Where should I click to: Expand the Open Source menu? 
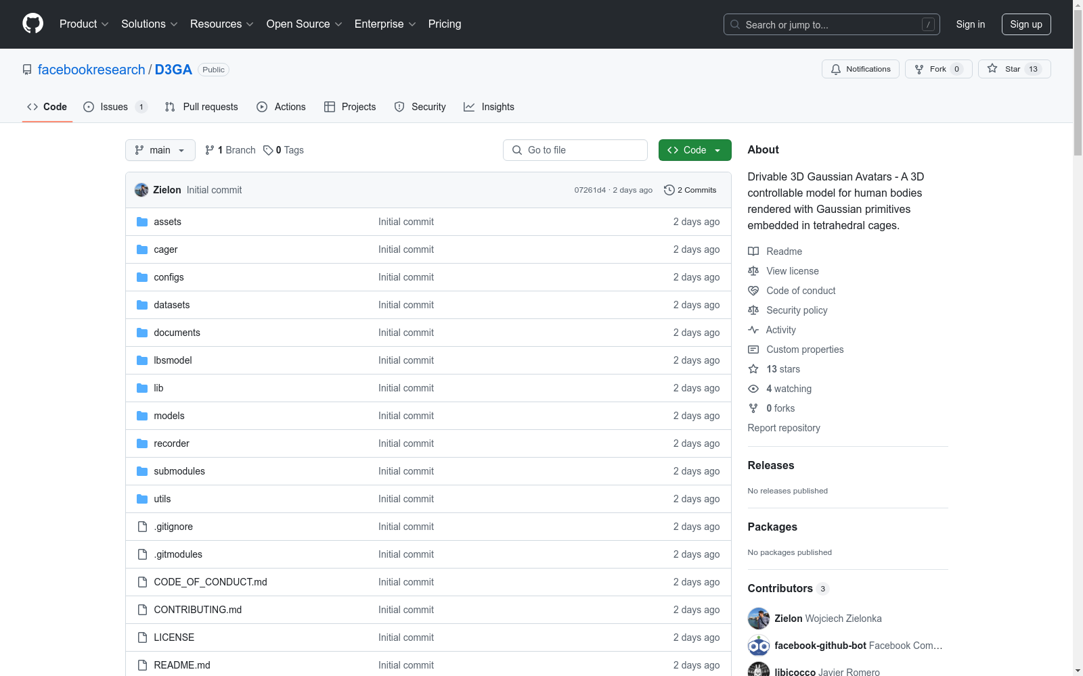coord(305,24)
